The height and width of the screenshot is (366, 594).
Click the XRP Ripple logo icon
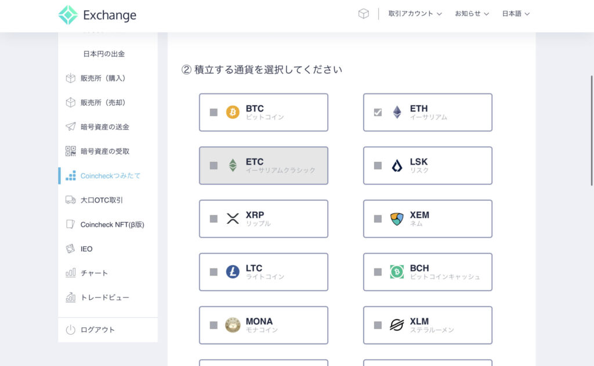coord(233,219)
